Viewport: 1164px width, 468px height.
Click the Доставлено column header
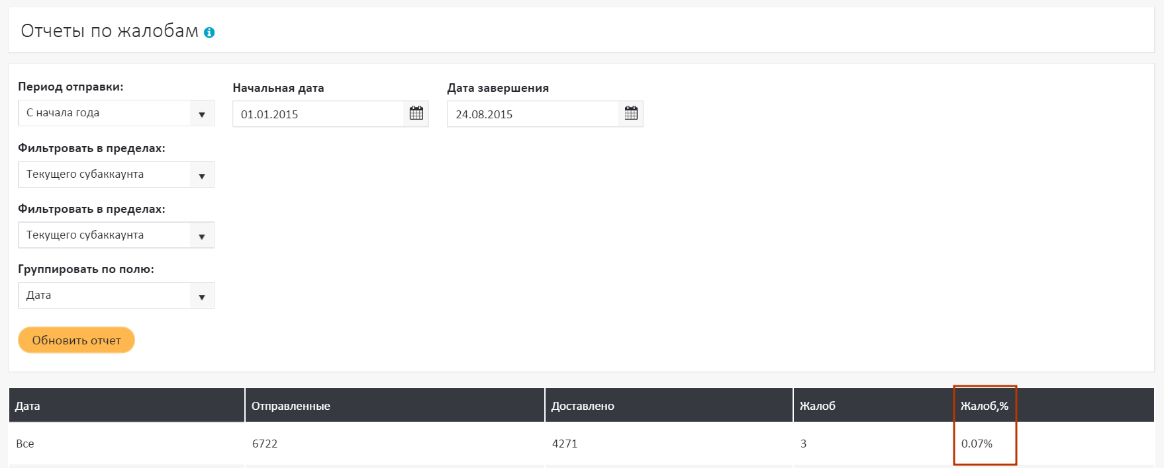click(x=583, y=406)
